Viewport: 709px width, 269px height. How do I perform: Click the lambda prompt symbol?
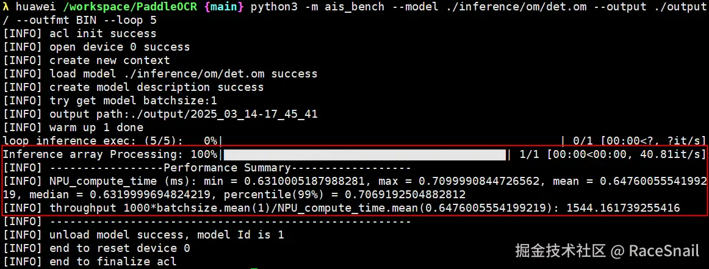pos(6,7)
